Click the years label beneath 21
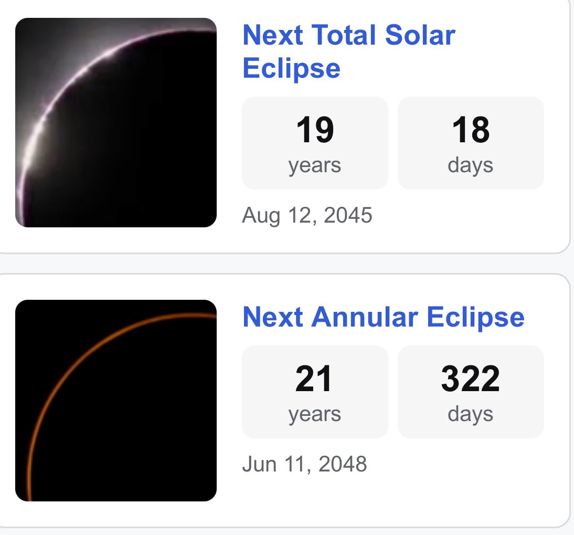The height and width of the screenshot is (535, 574). [315, 415]
